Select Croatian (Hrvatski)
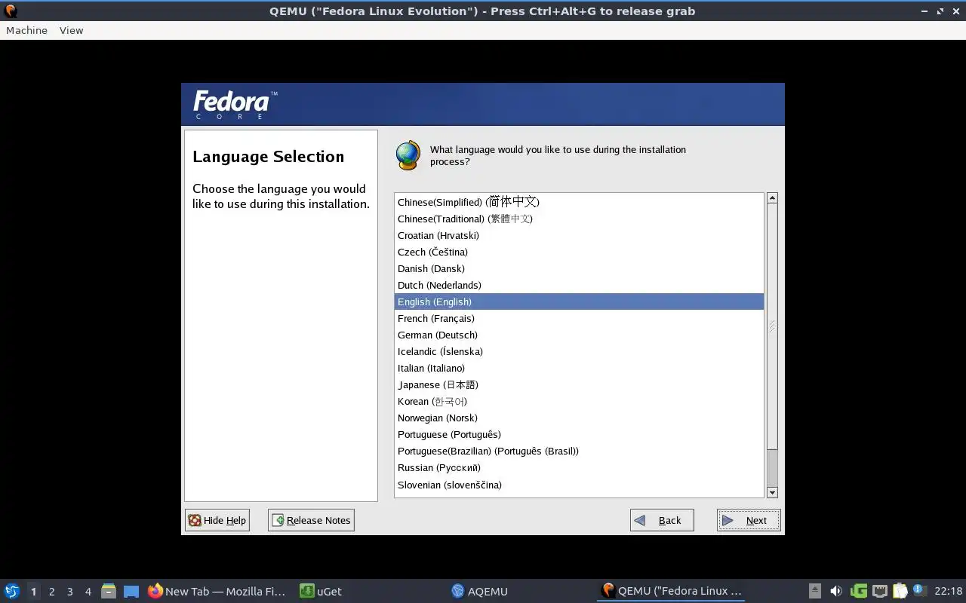 click(579, 235)
